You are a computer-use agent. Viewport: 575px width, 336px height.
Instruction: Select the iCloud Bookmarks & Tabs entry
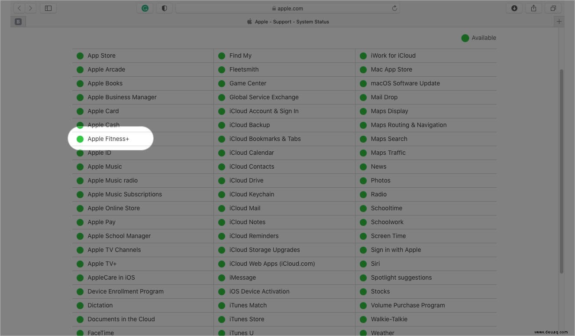click(x=265, y=139)
